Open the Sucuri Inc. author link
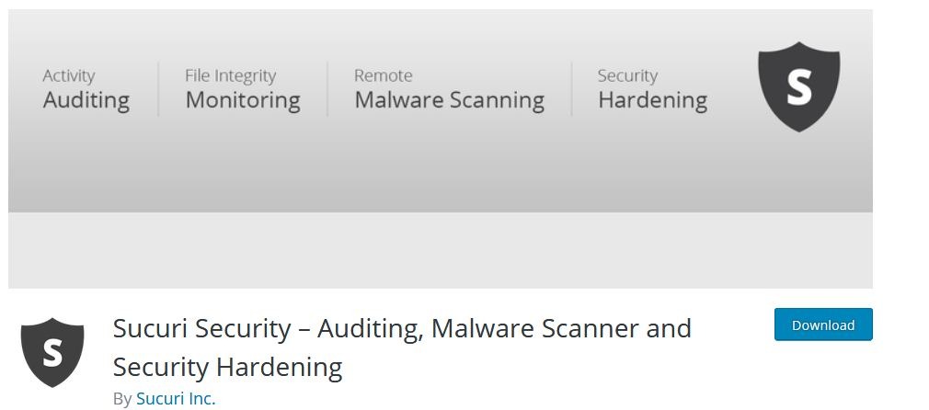This screenshot has width=929, height=410. [x=176, y=399]
